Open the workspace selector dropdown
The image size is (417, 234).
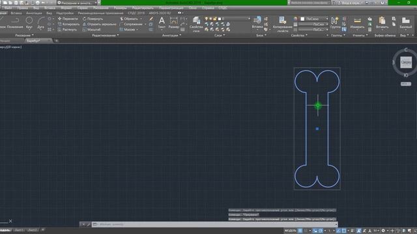(x=77, y=3)
